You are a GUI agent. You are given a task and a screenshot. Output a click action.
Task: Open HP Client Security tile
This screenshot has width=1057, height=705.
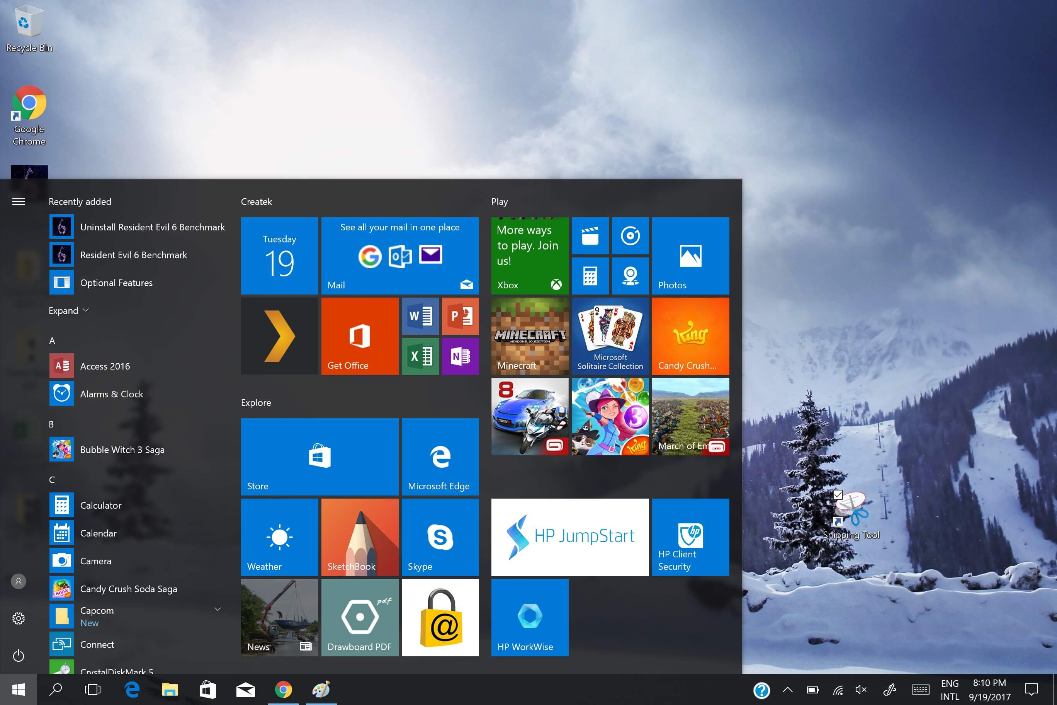tap(690, 537)
